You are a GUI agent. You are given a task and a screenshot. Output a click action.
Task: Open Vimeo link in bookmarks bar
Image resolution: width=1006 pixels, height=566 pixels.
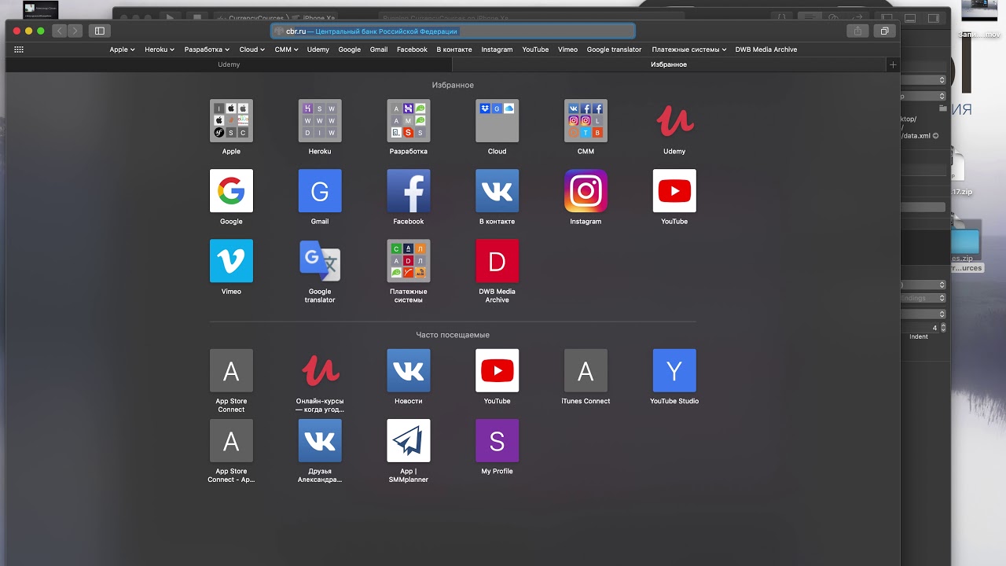pyautogui.click(x=567, y=50)
